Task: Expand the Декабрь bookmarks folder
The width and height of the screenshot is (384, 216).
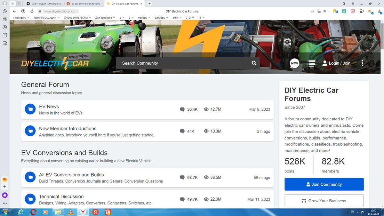Action: pos(162,18)
